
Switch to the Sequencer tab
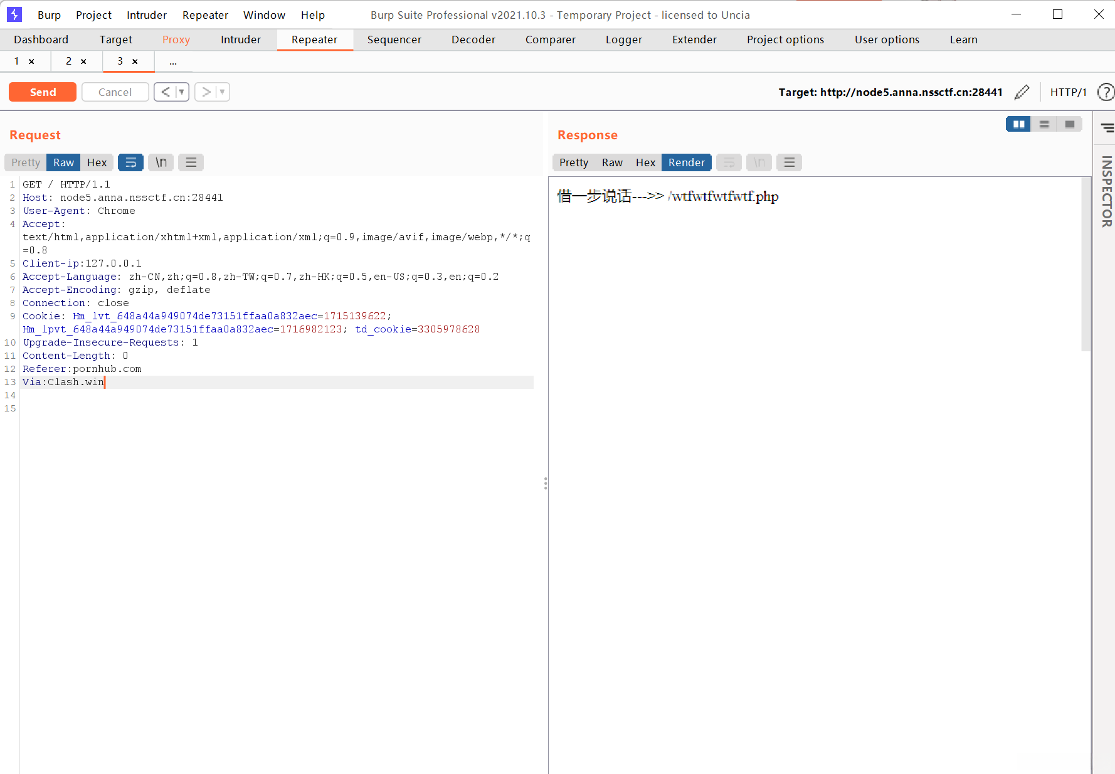394,40
